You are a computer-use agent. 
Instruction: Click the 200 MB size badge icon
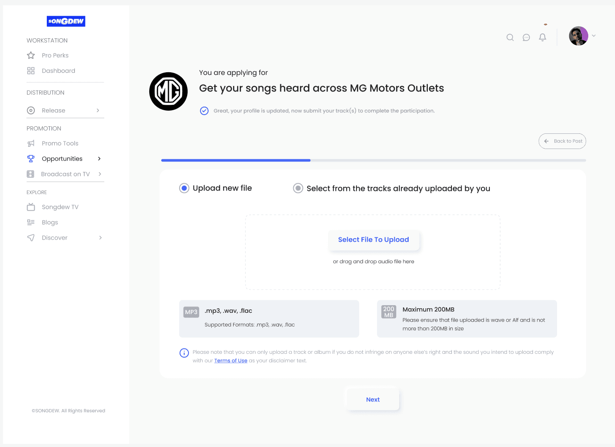389,312
